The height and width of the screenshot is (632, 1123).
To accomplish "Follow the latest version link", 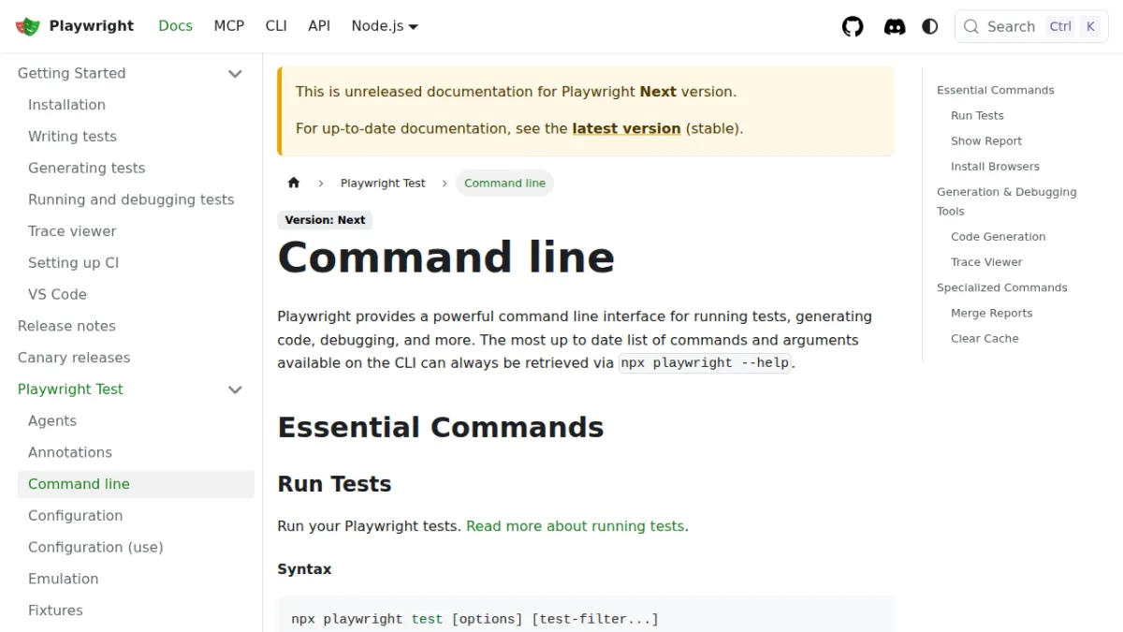I will tap(626, 128).
